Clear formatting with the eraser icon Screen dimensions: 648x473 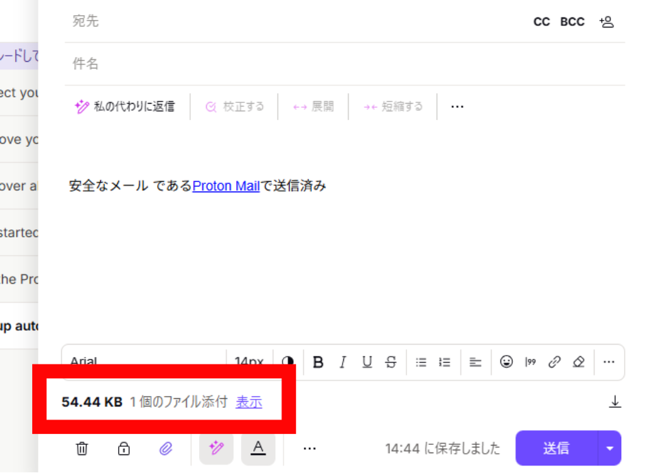[x=579, y=362]
